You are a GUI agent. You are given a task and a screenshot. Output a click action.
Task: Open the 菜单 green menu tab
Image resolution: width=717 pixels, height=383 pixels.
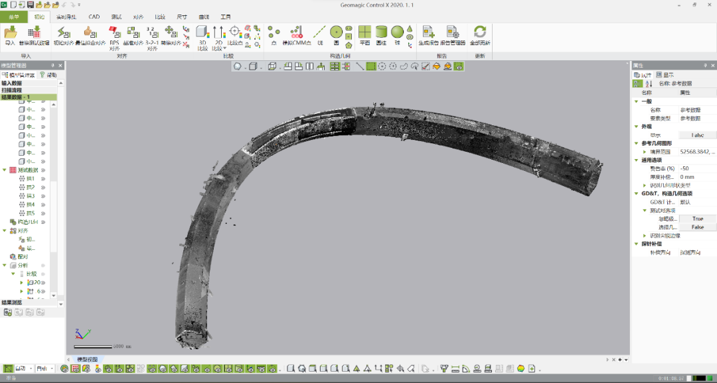pos(14,17)
